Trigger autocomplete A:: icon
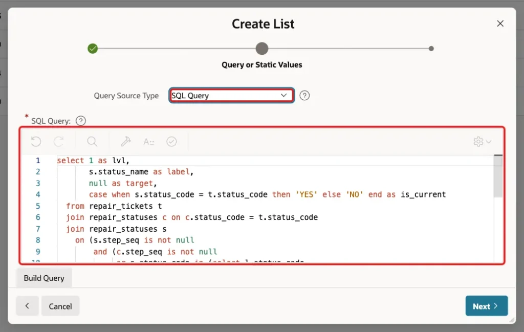Screen dimensions: 524x332 (x=149, y=142)
